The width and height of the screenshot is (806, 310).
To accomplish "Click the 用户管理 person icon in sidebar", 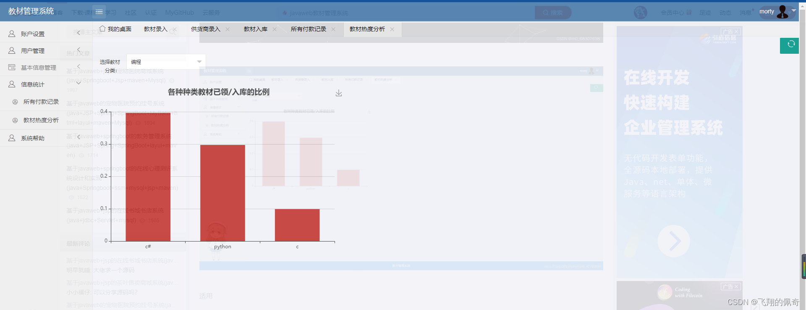I will (12, 50).
